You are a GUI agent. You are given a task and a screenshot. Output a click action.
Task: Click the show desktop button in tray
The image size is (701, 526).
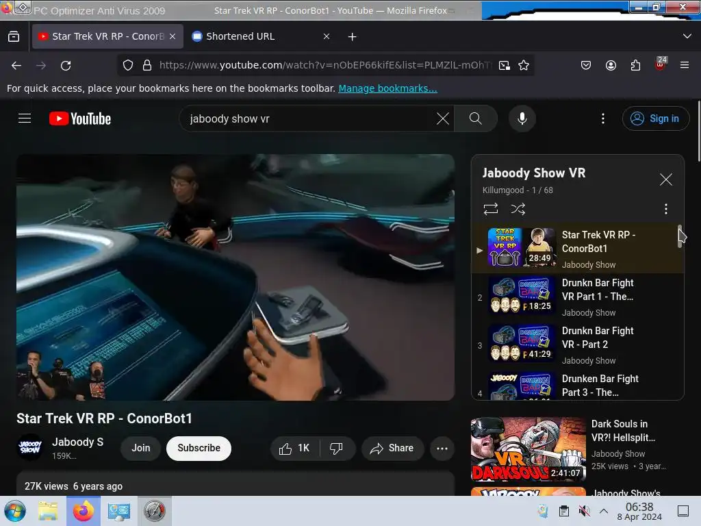(683, 511)
